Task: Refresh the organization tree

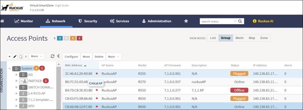Action: coord(52,56)
